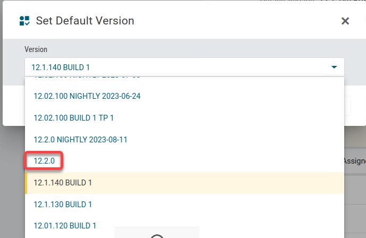Click the Version field label
Image resolution: width=366 pixels, height=238 pixels.
(36, 49)
